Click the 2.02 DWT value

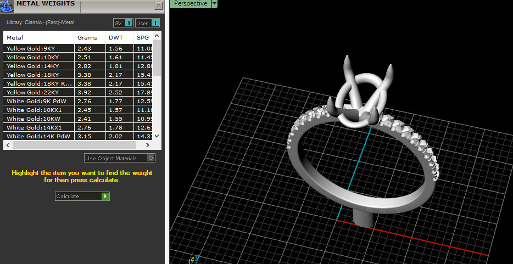tap(115, 136)
